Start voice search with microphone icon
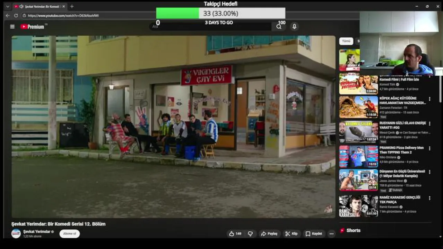 pos(294,27)
